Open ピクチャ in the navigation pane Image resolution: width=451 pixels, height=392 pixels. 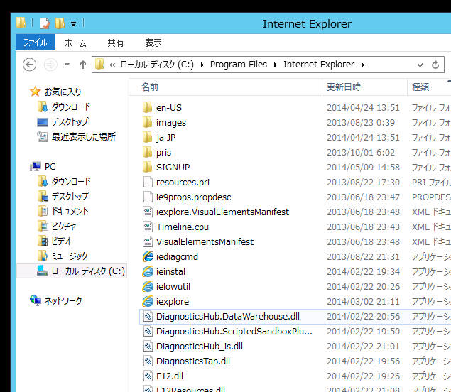point(63,227)
